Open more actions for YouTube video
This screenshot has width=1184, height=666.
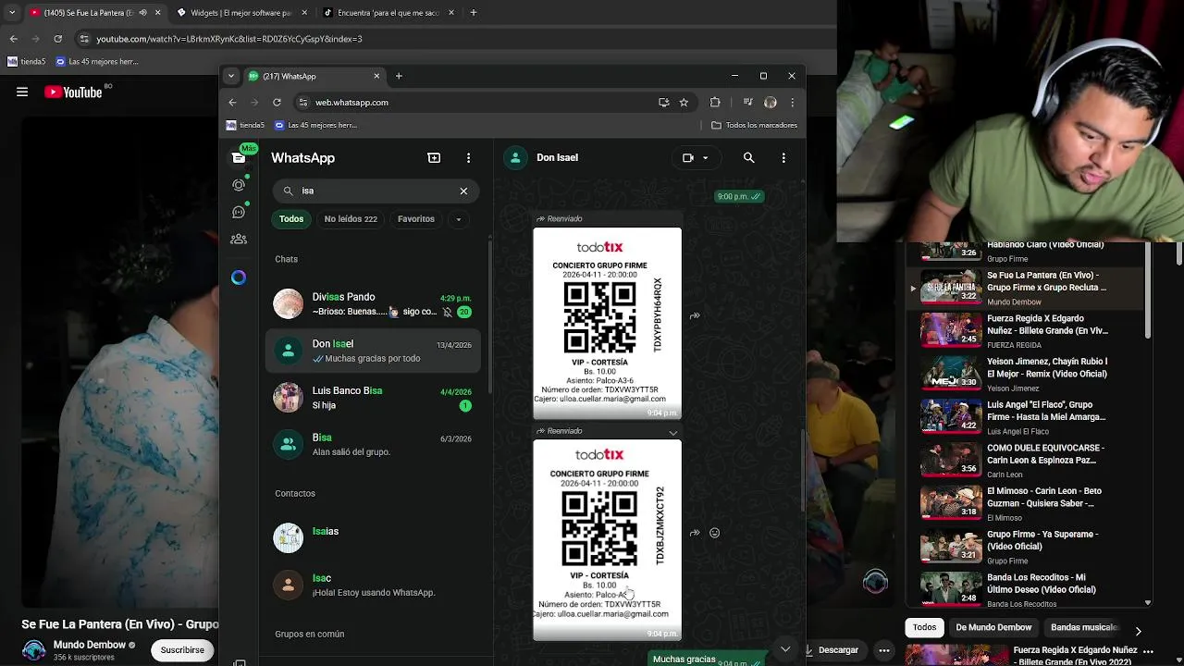884,650
